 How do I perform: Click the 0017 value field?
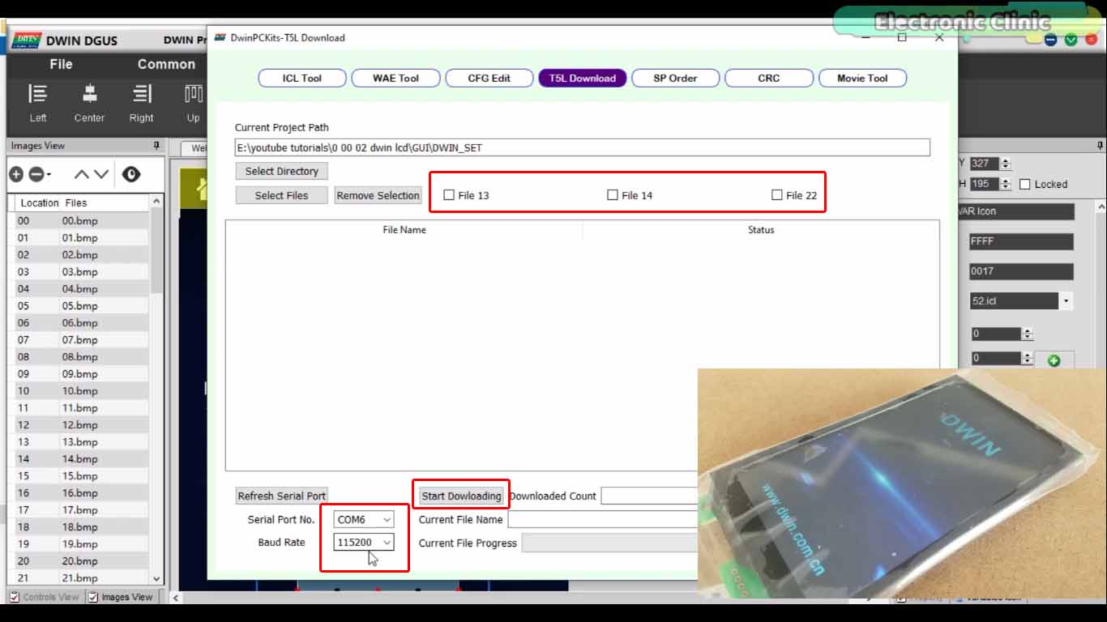tap(1021, 271)
